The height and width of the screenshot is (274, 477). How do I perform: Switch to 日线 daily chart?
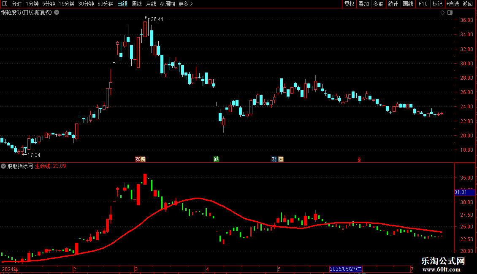pos(122,4)
